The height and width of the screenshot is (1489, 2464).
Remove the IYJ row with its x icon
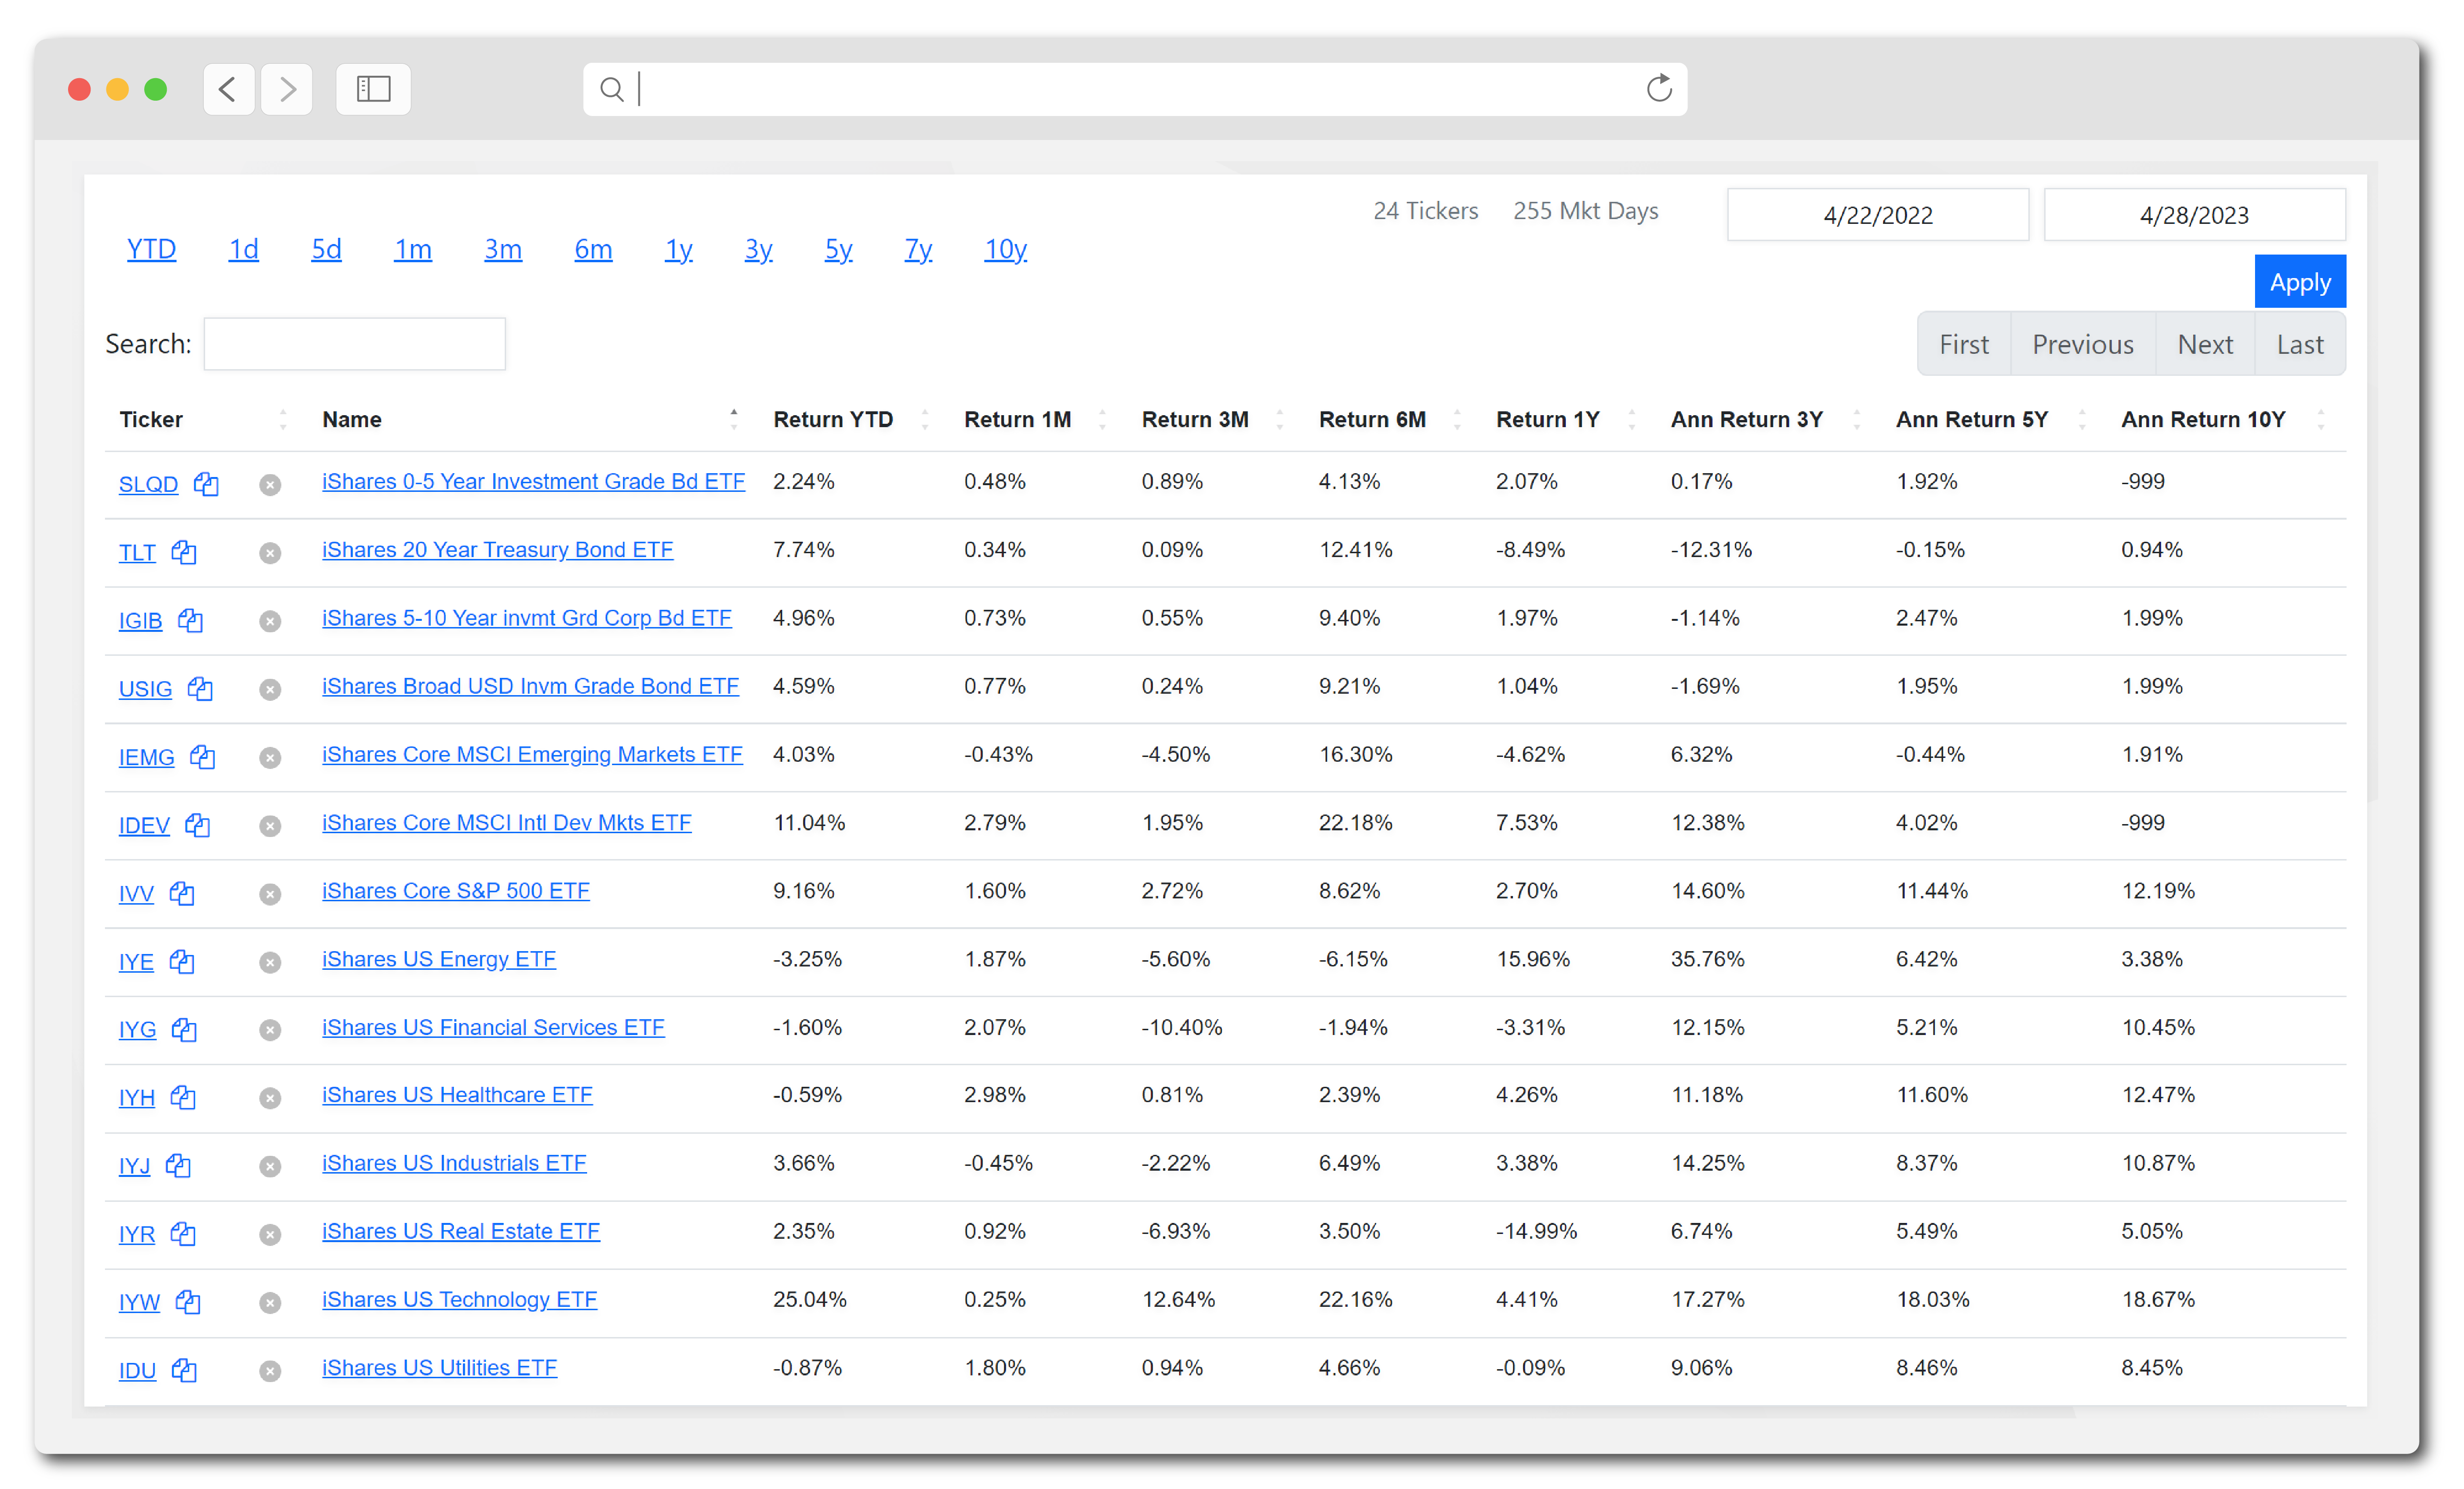[270, 1166]
